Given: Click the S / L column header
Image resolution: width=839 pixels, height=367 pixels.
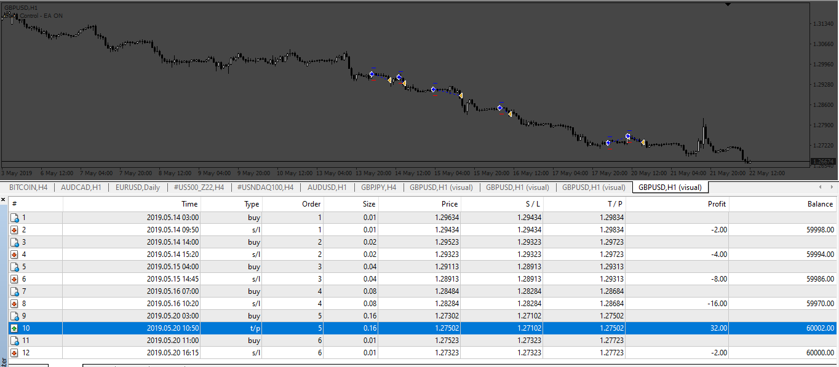Looking at the screenshot, I should 502,204.
